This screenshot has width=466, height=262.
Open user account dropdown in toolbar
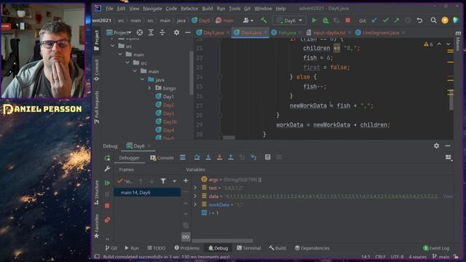point(248,20)
